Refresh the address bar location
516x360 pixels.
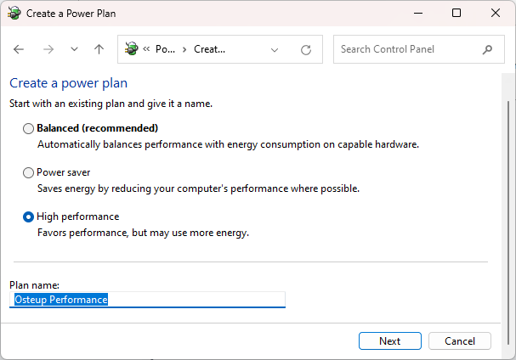pyautogui.click(x=306, y=49)
